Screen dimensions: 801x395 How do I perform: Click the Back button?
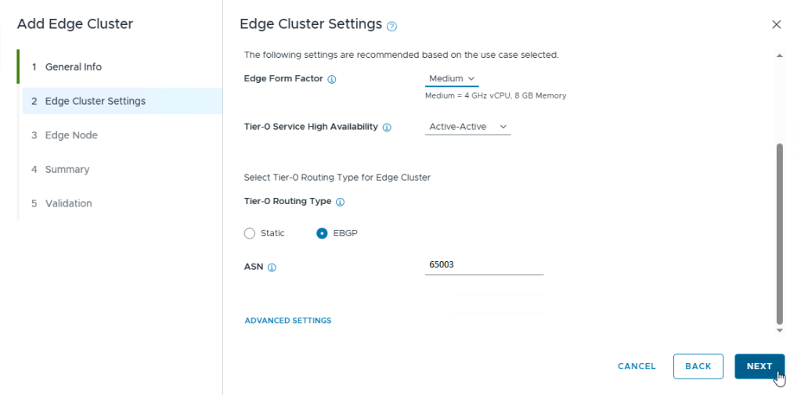pos(698,366)
